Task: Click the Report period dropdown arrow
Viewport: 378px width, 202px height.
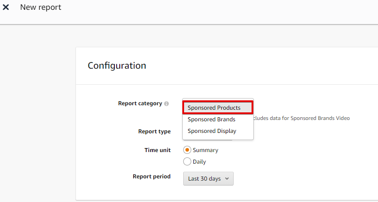Action: pos(227,178)
